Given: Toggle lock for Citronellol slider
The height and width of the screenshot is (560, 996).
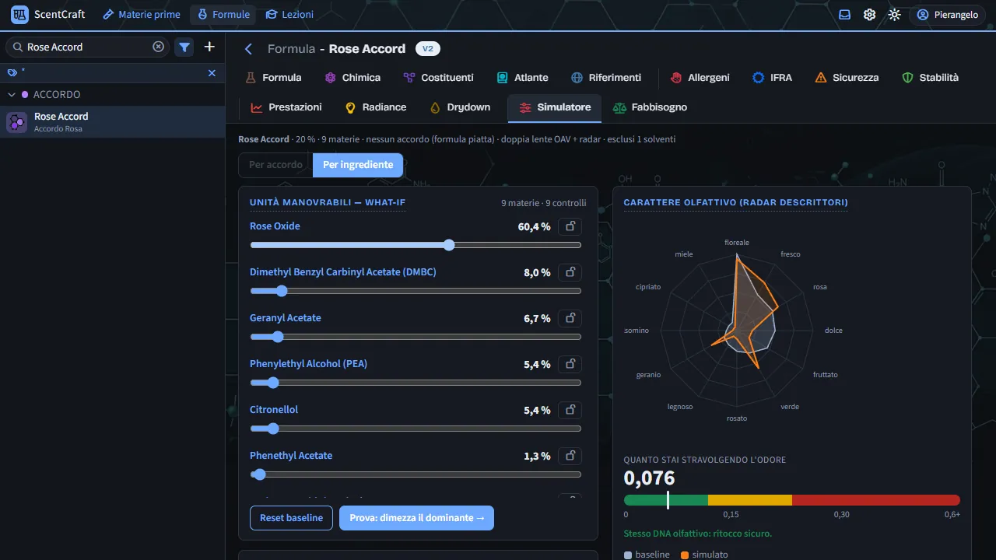Looking at the screenshot, I should point(570,410).
